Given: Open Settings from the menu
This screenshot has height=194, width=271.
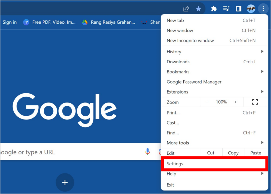Looking at the screenshot, I should click(x=214, y=164).
